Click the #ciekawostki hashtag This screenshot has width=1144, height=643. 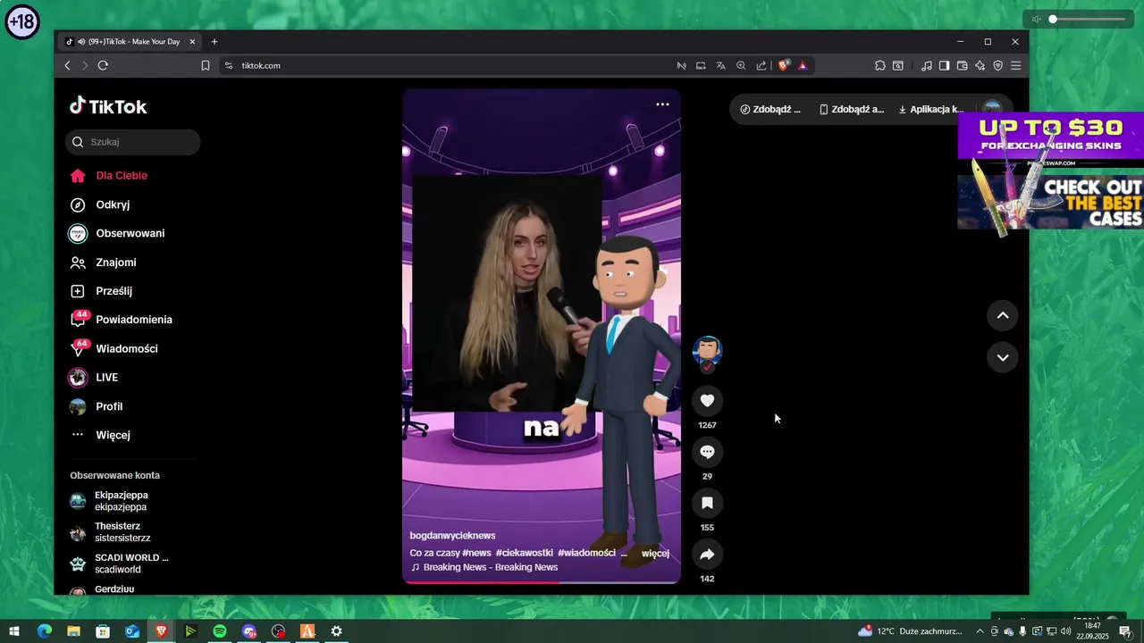pyautogui.click(x=524, y=553)
